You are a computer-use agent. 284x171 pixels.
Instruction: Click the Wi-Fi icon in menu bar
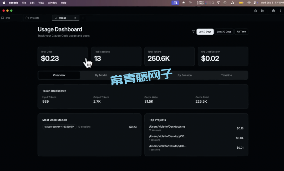249,3
